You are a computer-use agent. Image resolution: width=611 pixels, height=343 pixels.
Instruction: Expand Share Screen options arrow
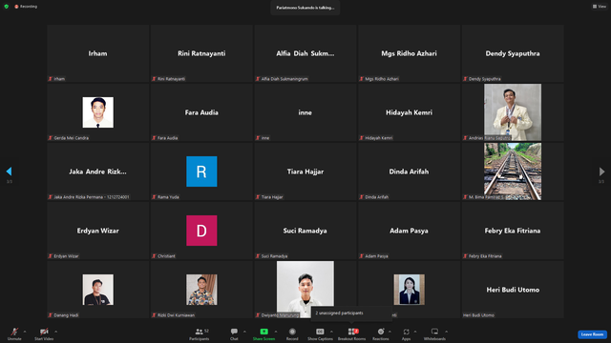pos(276,332)
